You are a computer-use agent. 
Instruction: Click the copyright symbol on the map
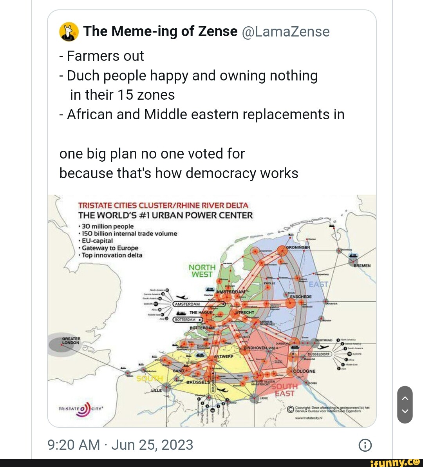tap(291, 409)
